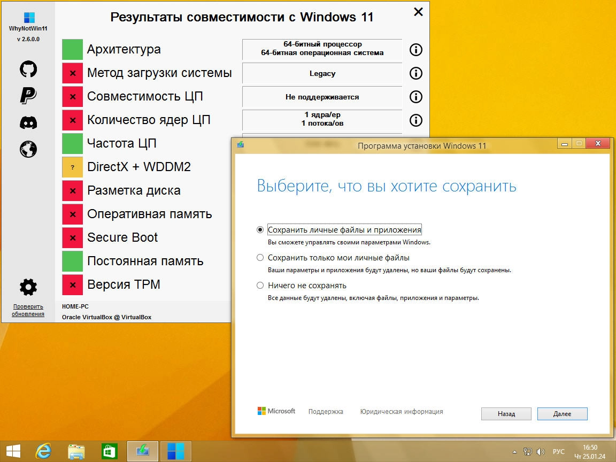This screenshot has height=462, width=616.
Task: Open network tray icon
Action: [x=528, y=452]
